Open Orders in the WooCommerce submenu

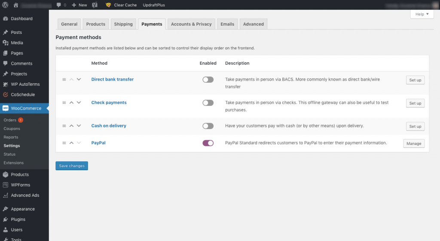click(x=10, y=120)
